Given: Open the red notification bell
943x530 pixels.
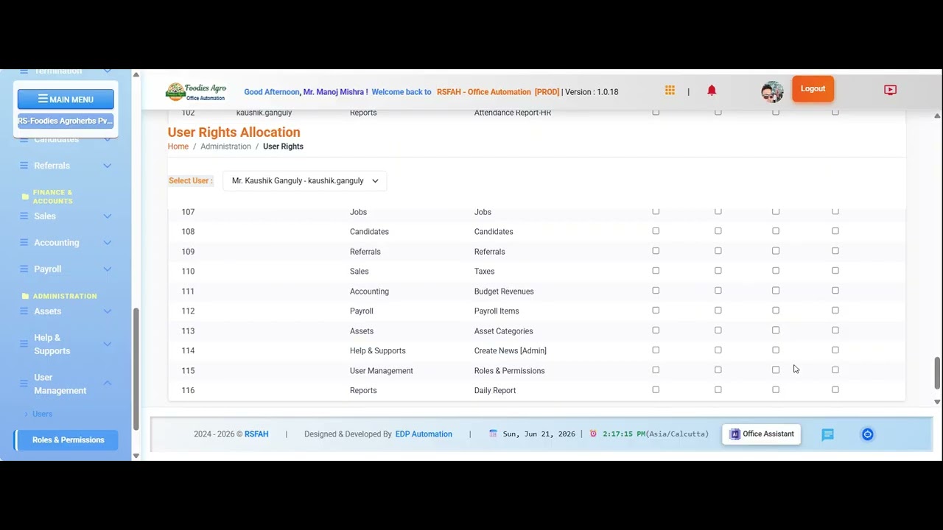Looking at the screenshot, I should [x=712, y=91].
